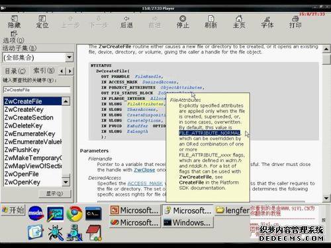Click the DesiredAccess parameter link in the syntax

[x=160, y=82]
